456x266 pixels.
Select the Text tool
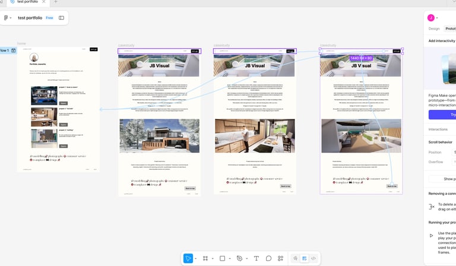pos(256,258)
